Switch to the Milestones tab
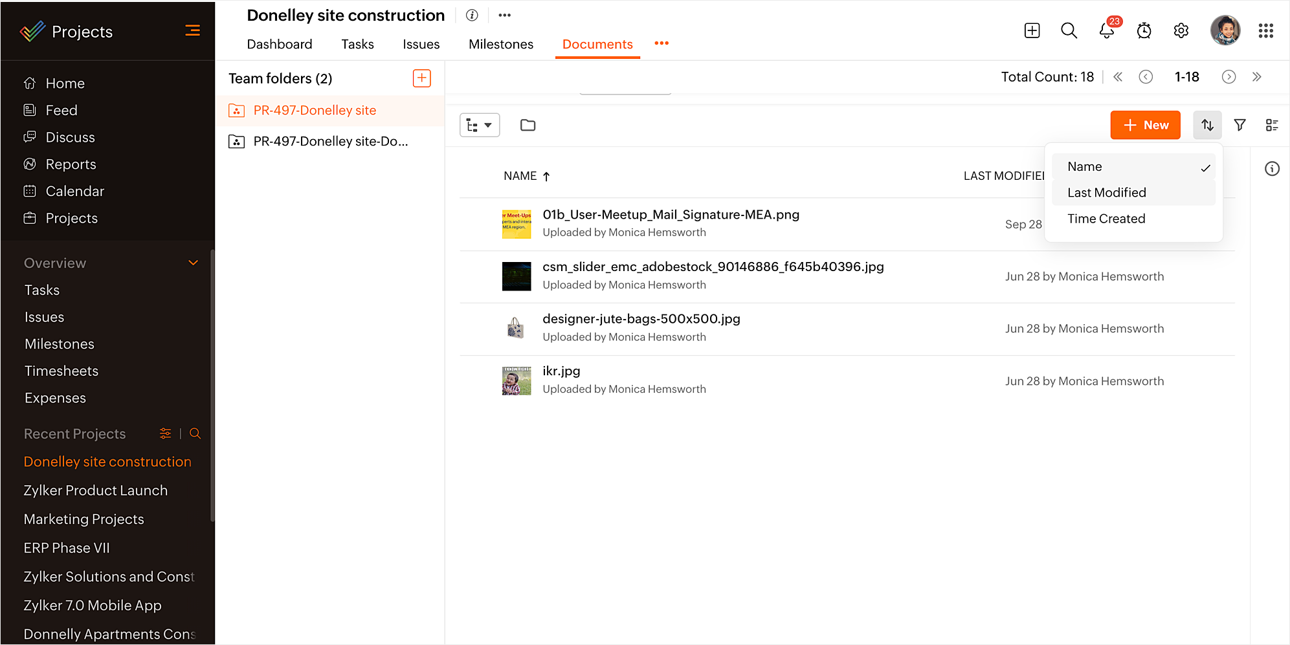 (x=501, y=44)
